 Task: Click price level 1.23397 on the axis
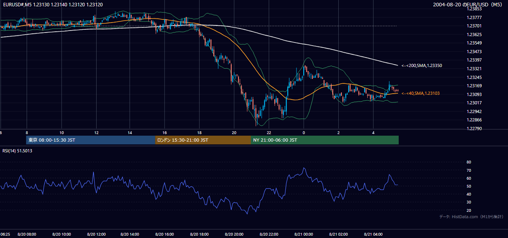(475, 60)
